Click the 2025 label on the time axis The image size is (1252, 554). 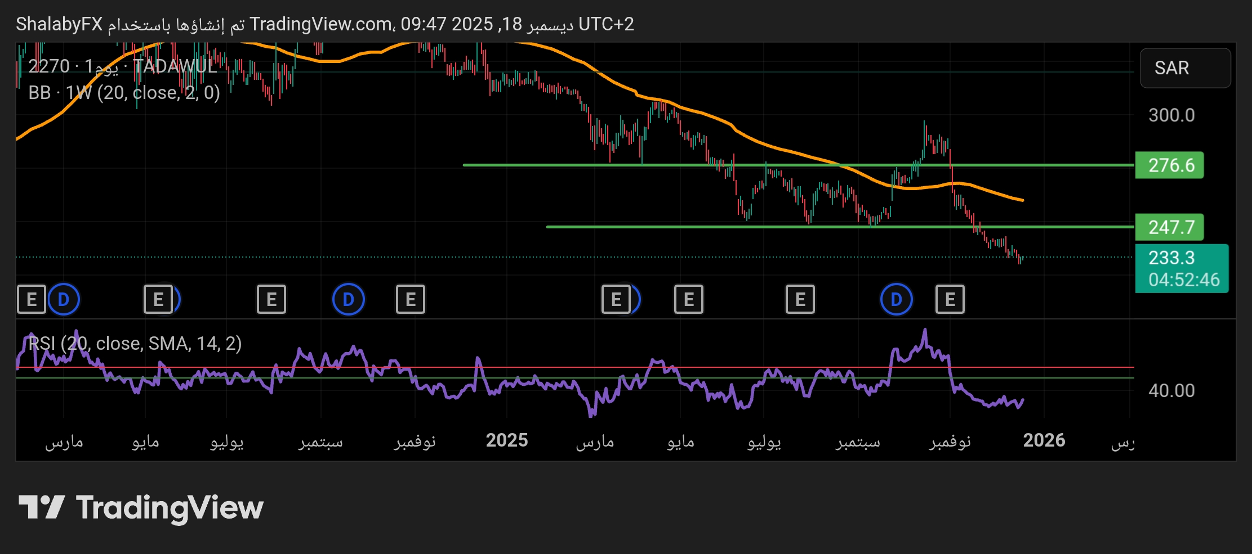tap(507, 440)
